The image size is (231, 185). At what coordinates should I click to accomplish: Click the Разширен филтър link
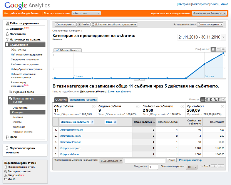pos(190,160)
